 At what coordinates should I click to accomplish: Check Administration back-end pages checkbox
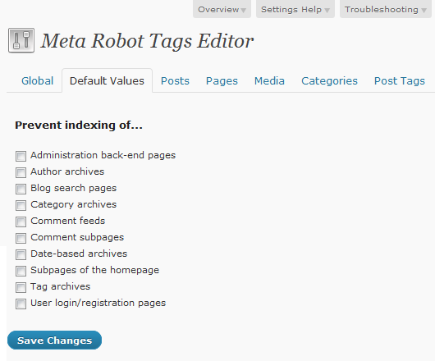pos(21,156)
